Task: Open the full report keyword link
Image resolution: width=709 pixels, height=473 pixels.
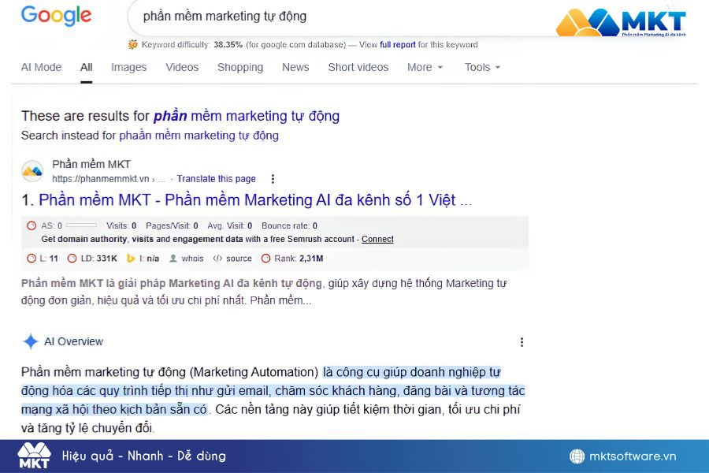Action: point(398,45)
